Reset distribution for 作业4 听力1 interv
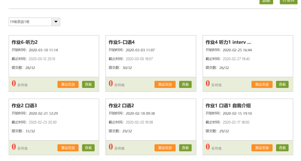The image size is (301, 161). 262,84
